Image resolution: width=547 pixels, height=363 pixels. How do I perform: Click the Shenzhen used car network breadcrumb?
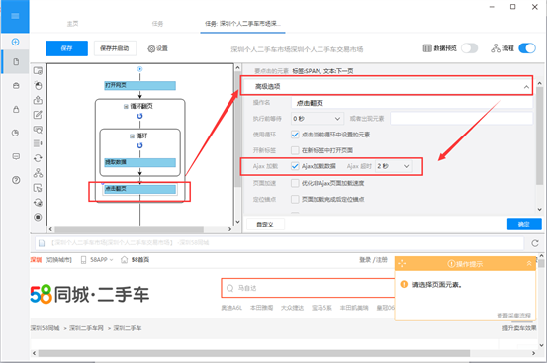tap(86, 328)
